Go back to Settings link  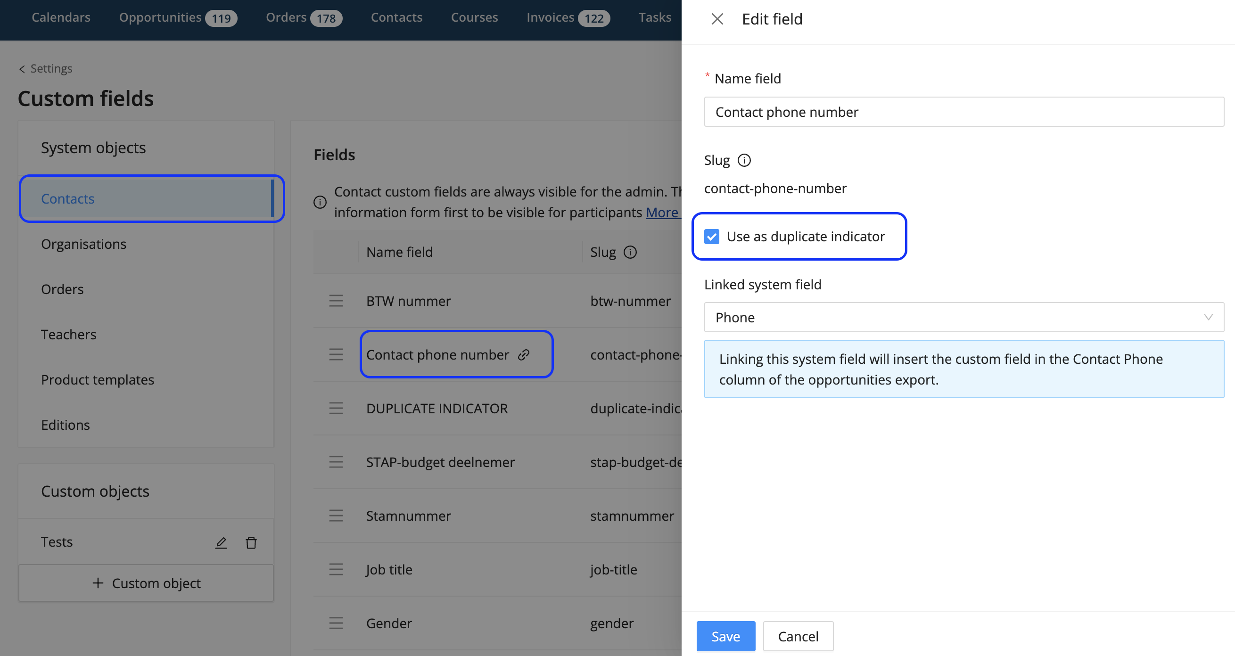51,69
